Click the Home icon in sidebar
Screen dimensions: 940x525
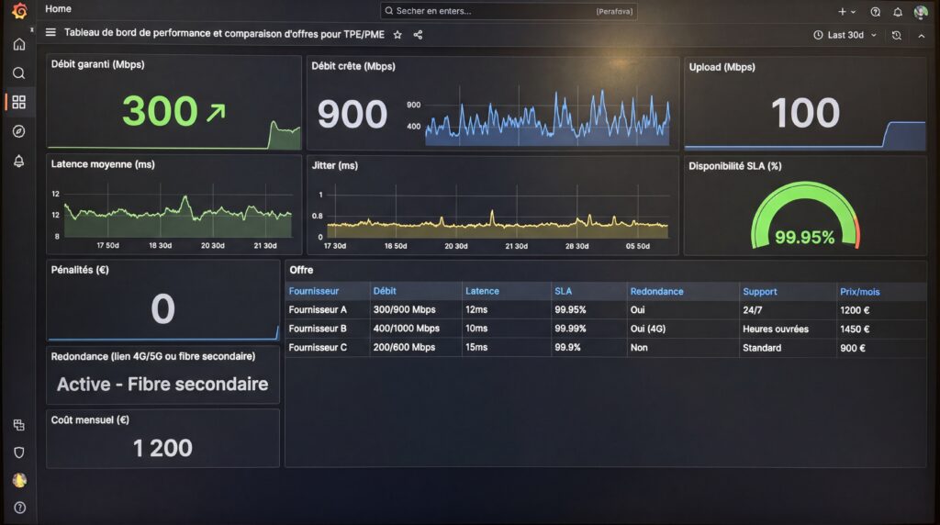pos(19,44)
